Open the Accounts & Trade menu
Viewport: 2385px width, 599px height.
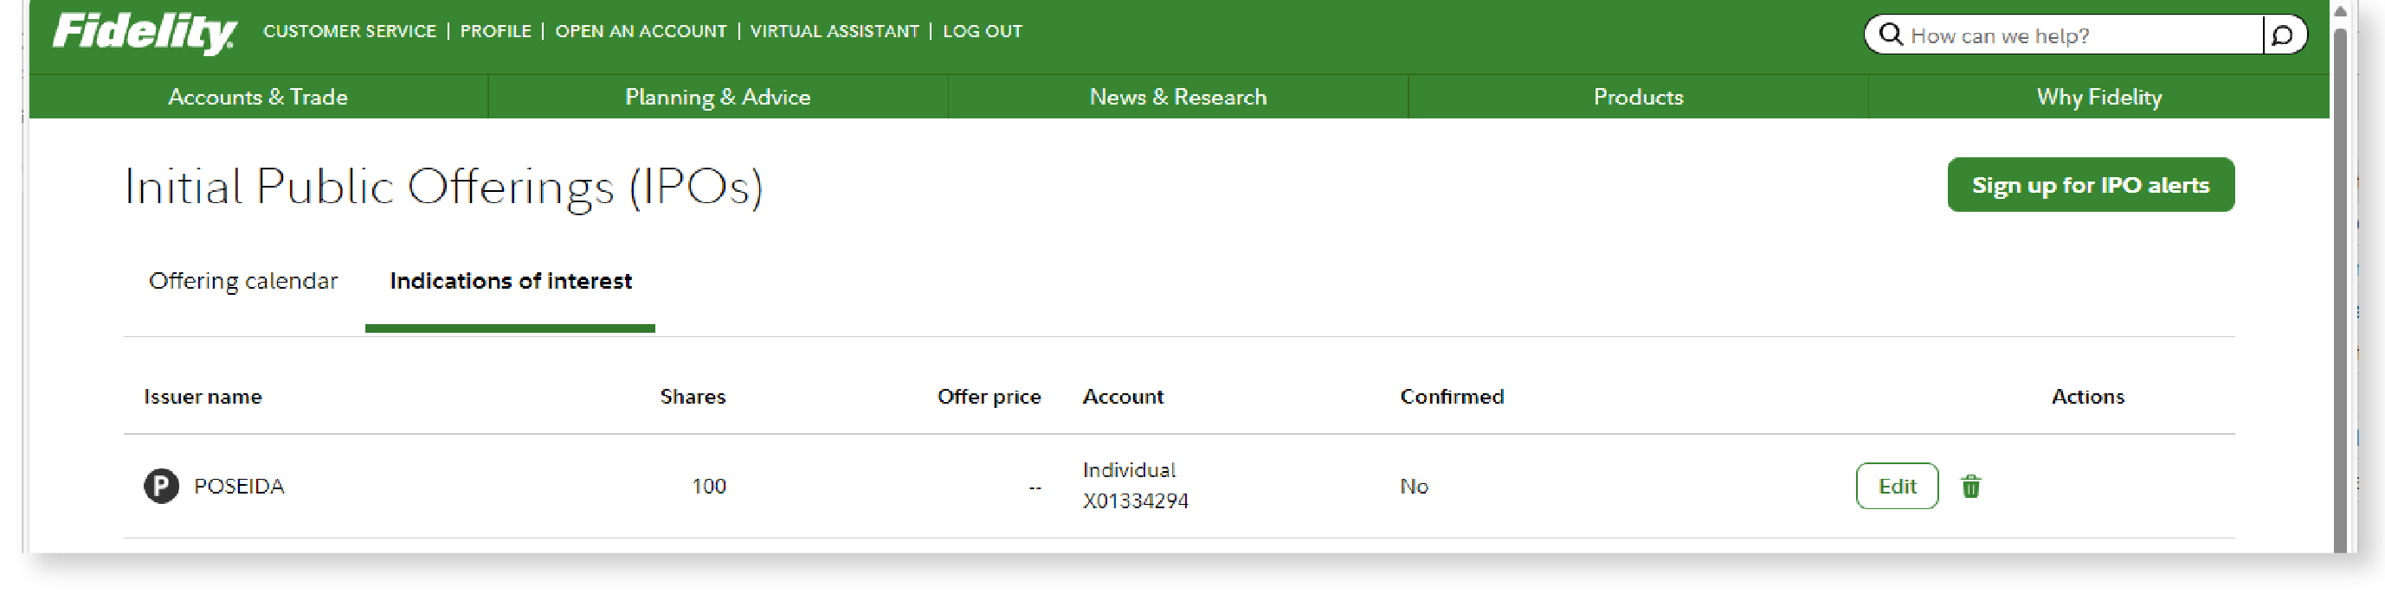(x=257, y=97)
